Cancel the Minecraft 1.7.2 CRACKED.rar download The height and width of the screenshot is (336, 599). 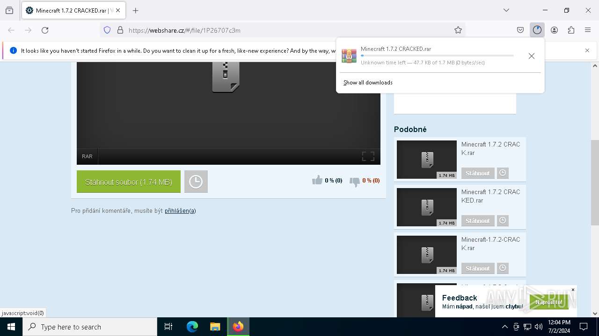coord(532,56)
